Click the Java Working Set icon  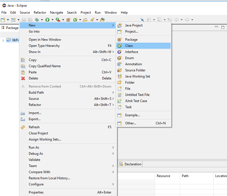119,76
